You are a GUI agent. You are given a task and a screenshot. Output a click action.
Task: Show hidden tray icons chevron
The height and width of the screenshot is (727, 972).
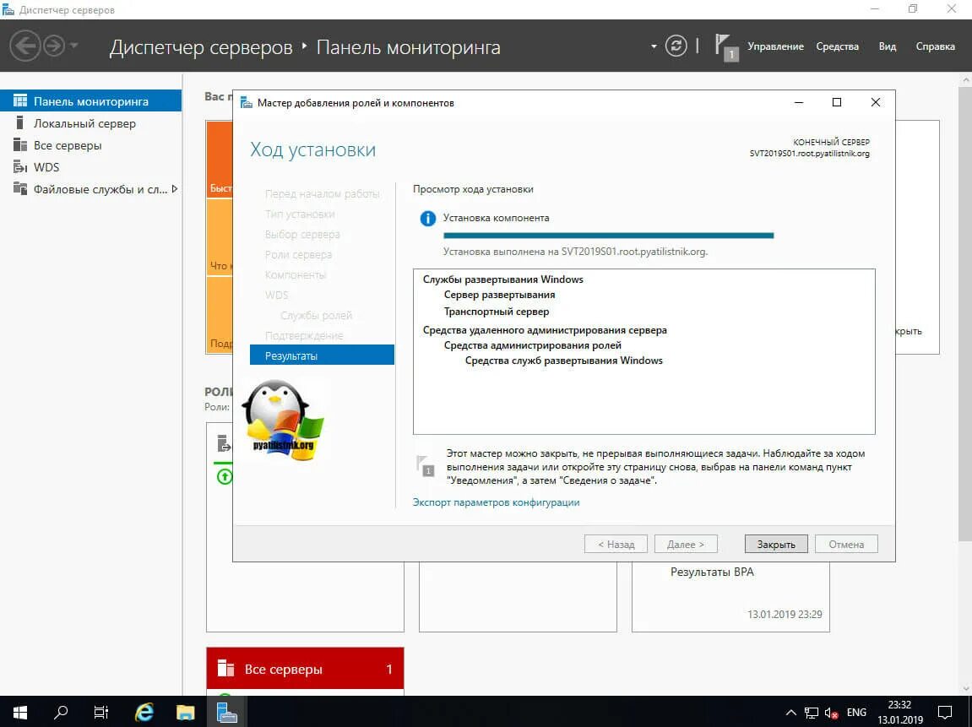tap(791, 713)
